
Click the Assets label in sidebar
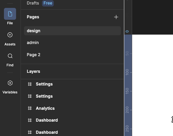10,44
